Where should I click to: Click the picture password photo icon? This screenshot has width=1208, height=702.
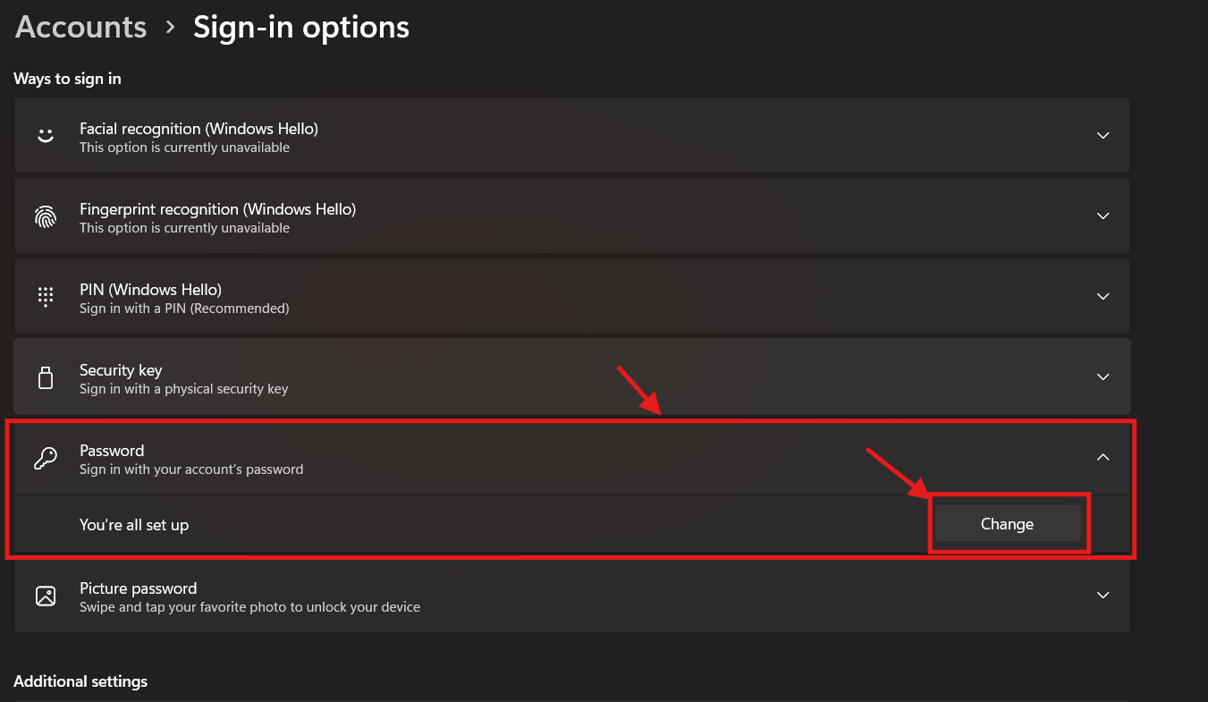pyautogui.click(x=45, y=596)
